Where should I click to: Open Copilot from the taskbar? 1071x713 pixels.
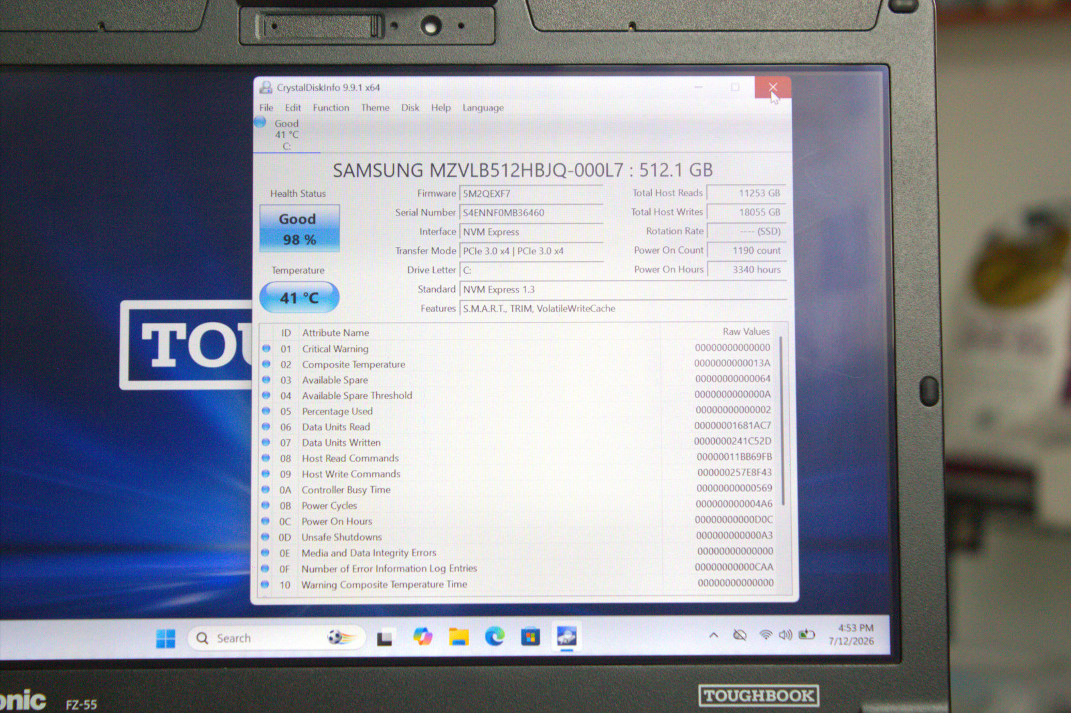[x=422, y=637]
